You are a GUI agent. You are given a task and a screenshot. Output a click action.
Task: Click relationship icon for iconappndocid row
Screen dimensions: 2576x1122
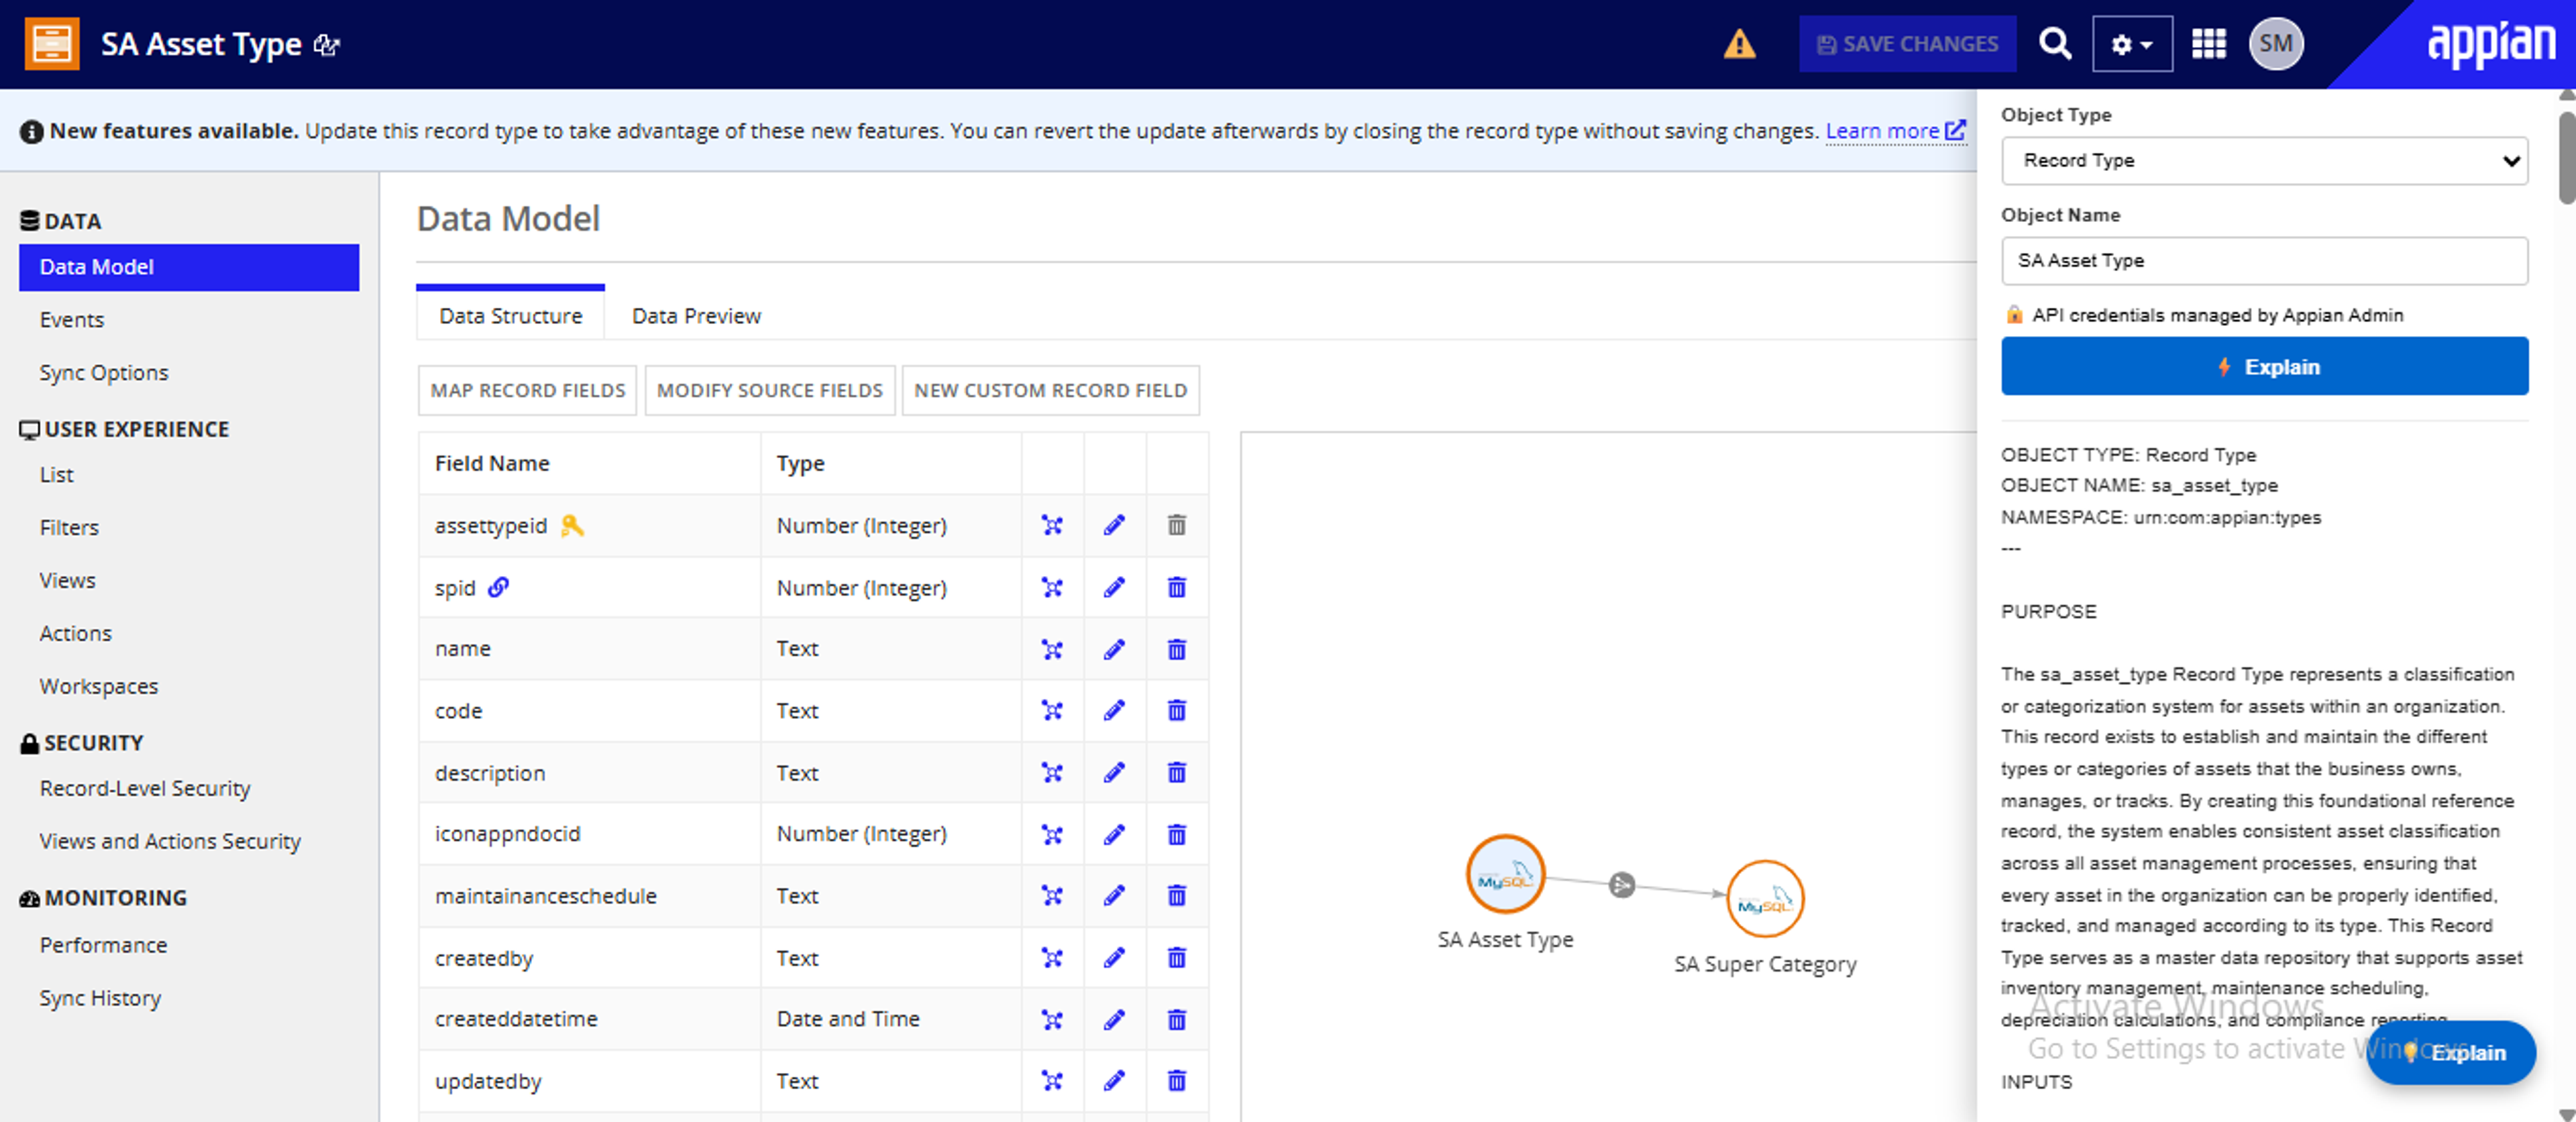click(x=1052, y=834)
